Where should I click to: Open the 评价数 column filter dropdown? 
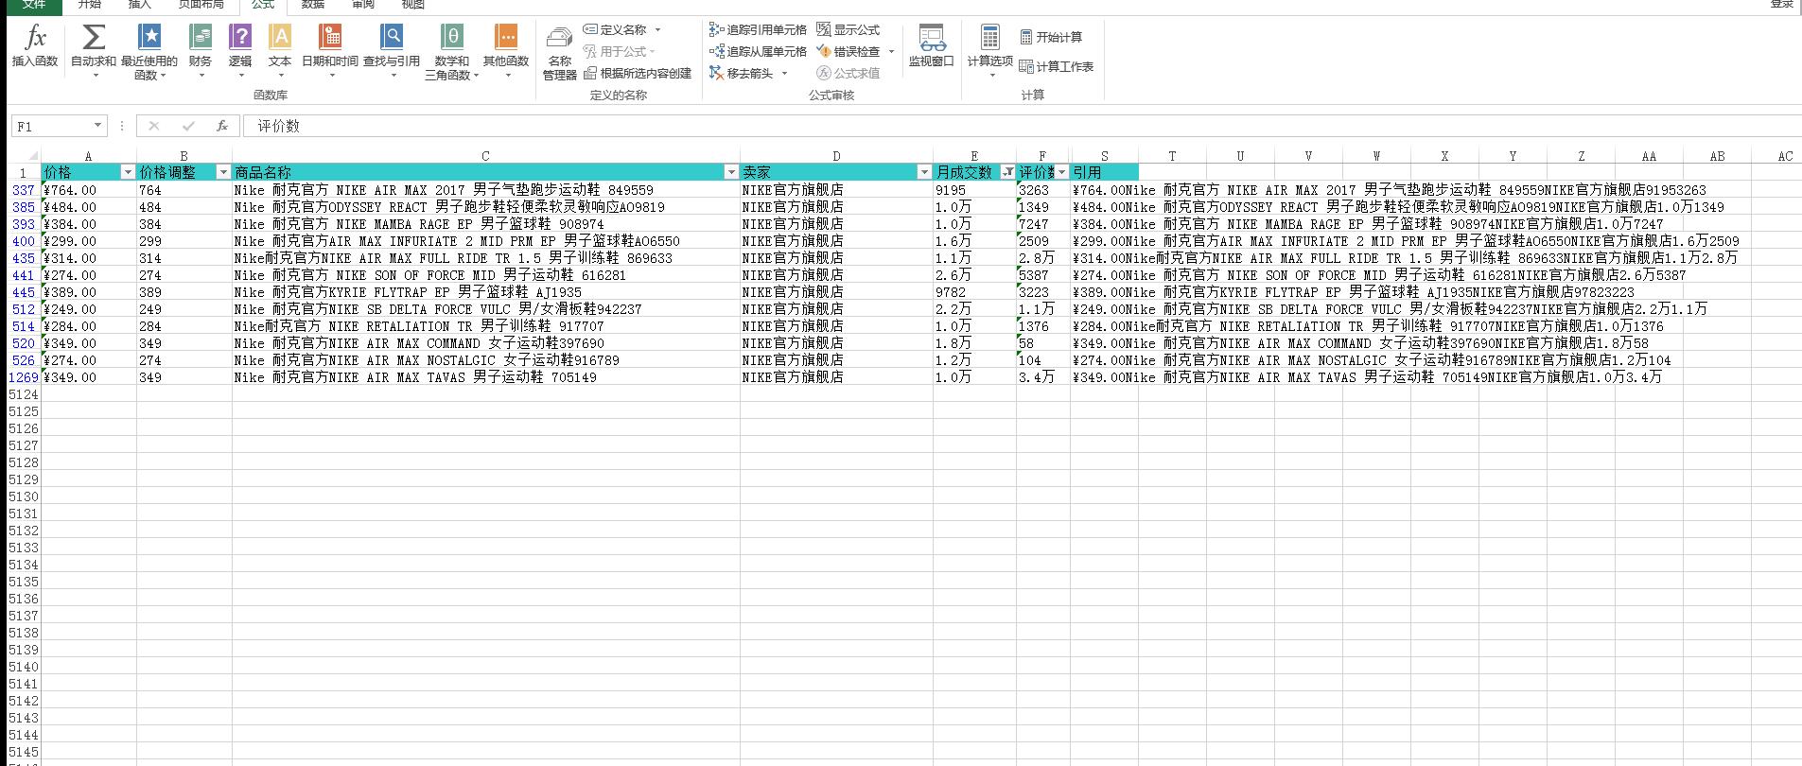[x=1062, y=172]
